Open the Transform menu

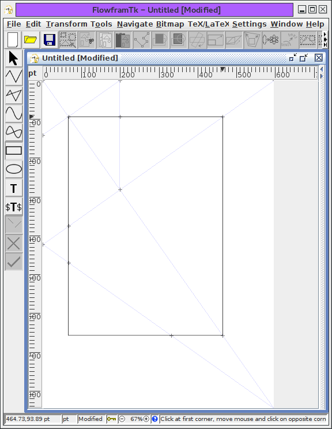[66, 24]
